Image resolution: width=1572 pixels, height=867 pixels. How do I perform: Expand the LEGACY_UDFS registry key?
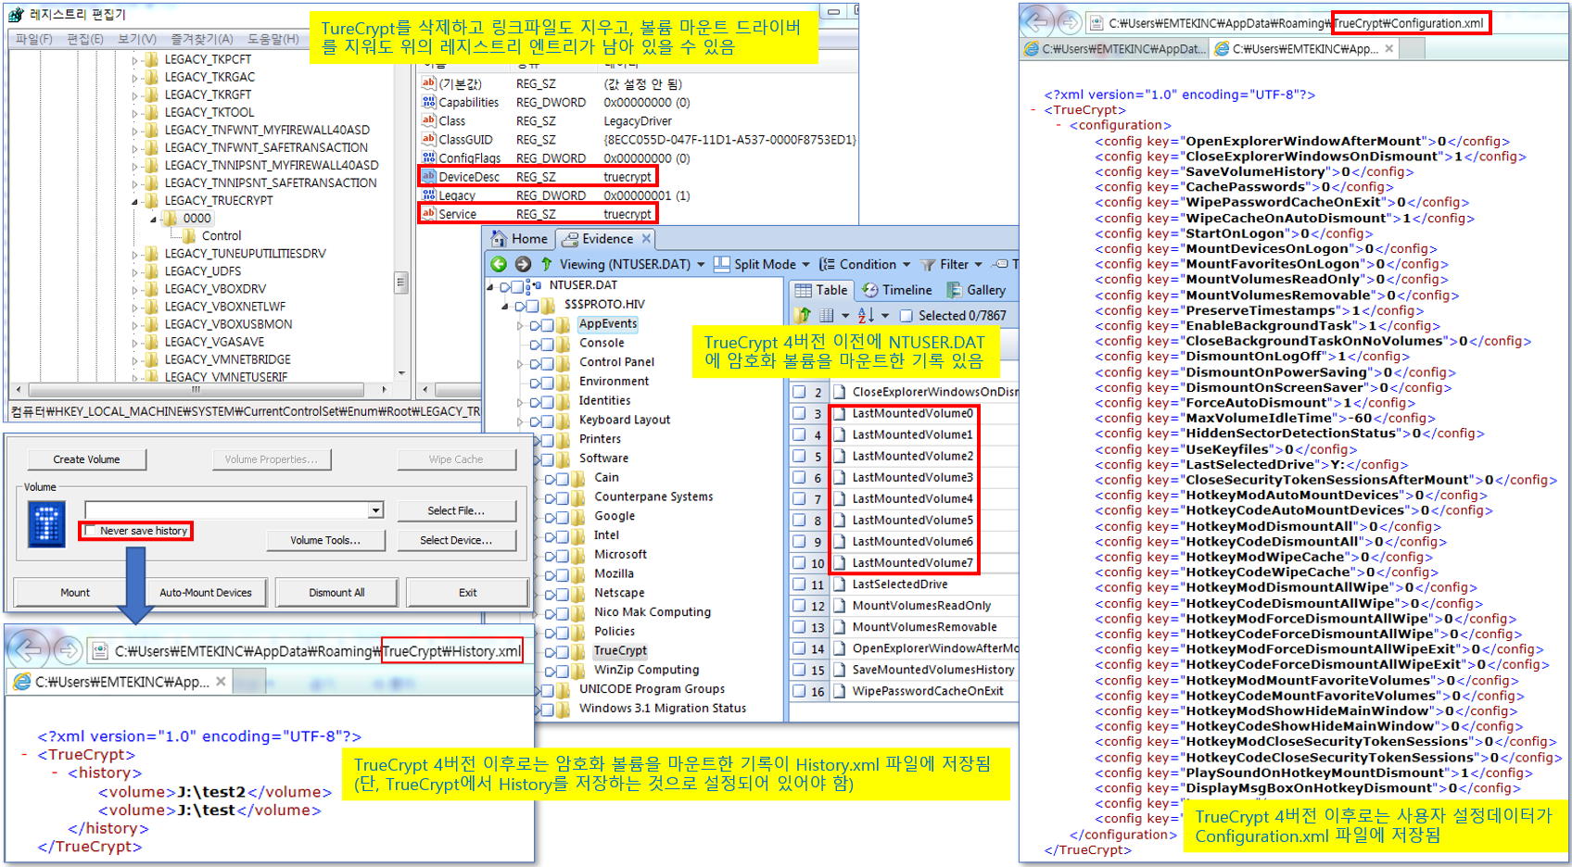pyautogui.click(x=135, y=271)
